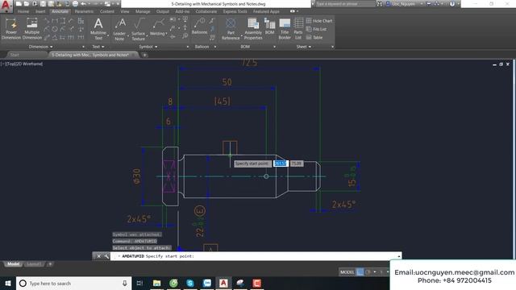Screen dimensions: 516x290
Task: Expand the Text panel dropdown
Action: pyautogui.click(x=98, y=47)
